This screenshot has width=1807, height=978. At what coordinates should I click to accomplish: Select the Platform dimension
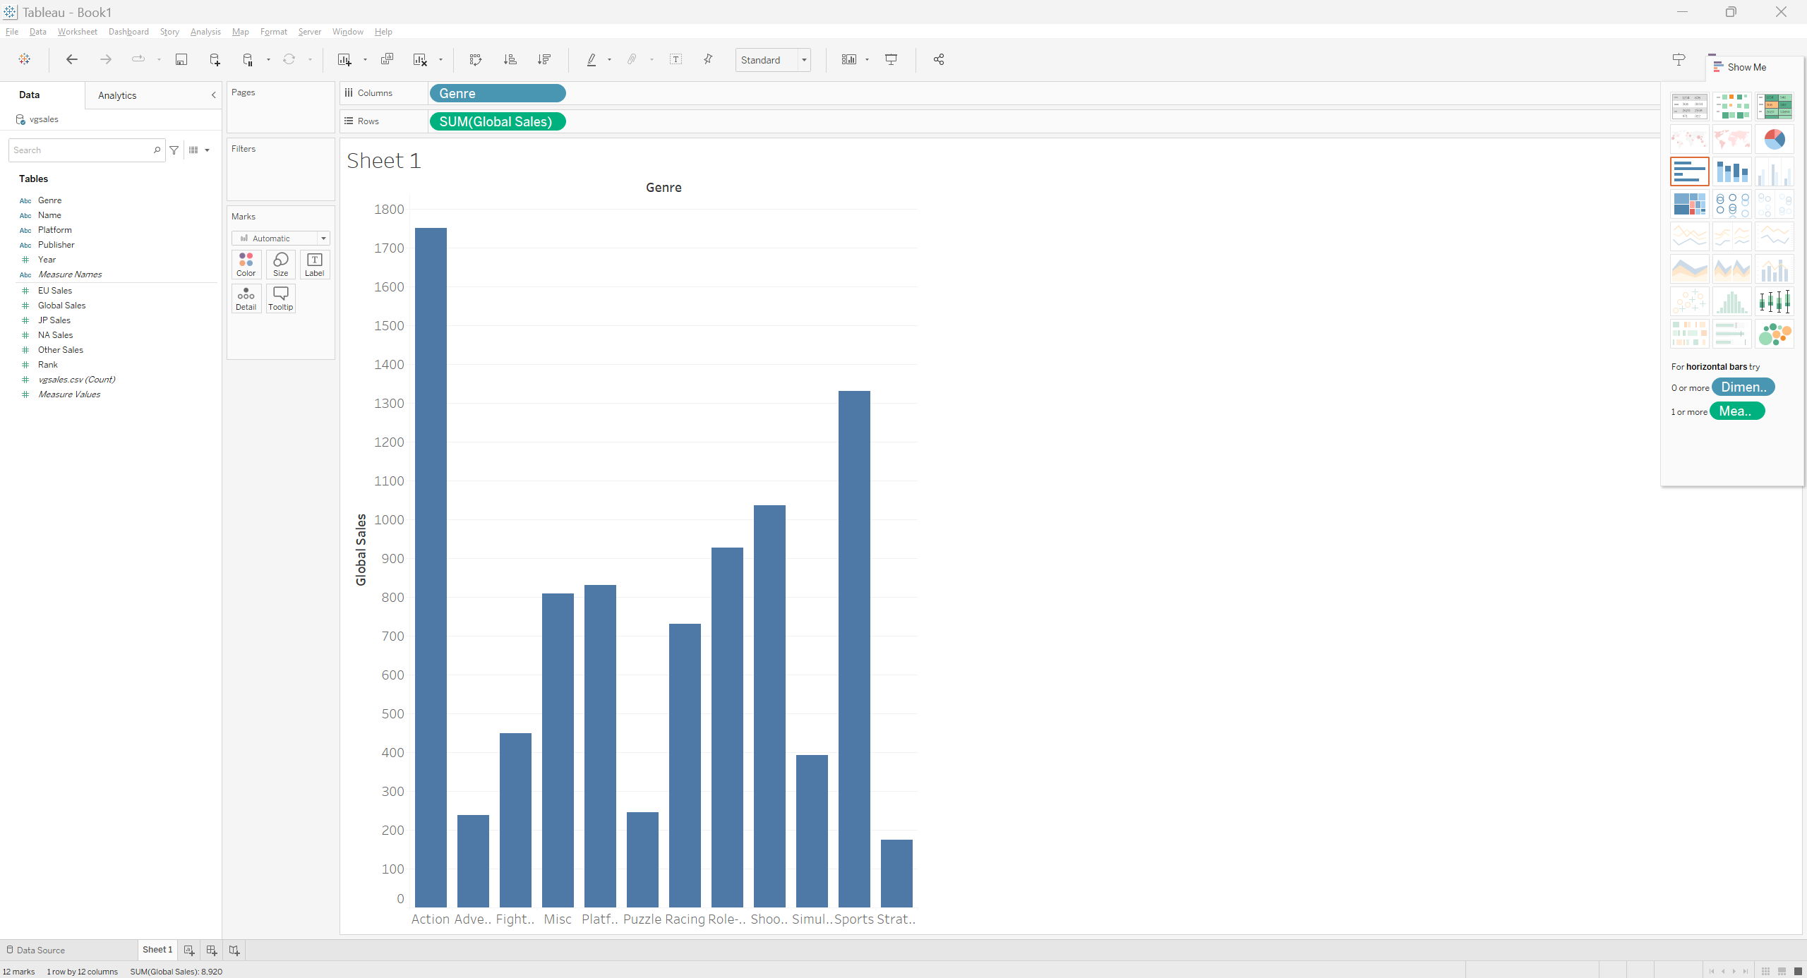pyautogui.click(x=55, y=230)
